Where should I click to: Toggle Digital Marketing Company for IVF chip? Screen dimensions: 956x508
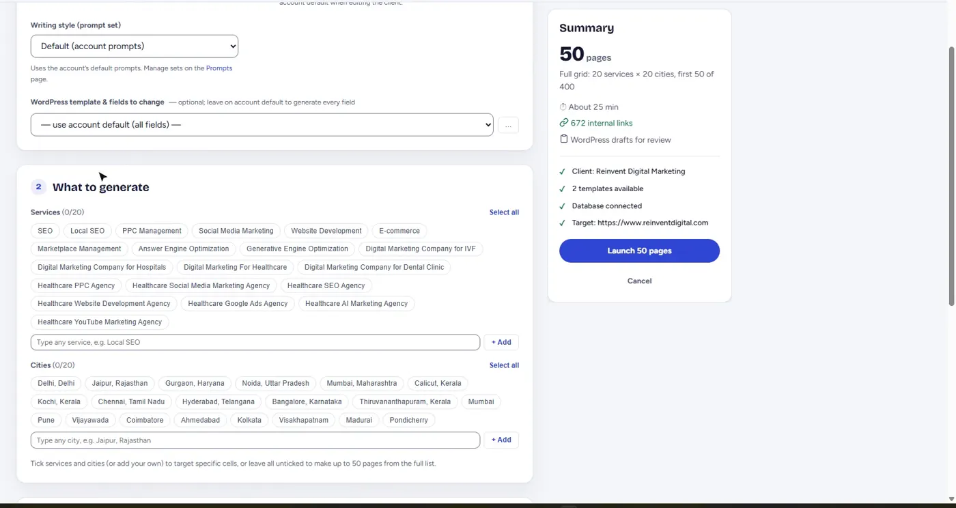pyautogui.click(x=421, y=249)
